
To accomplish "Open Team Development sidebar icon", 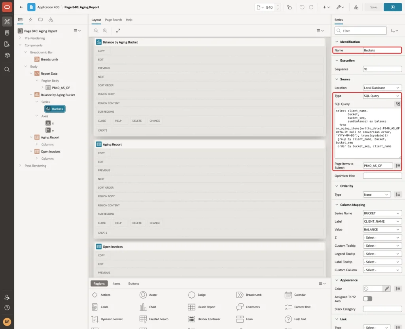I will click(7, 44).
